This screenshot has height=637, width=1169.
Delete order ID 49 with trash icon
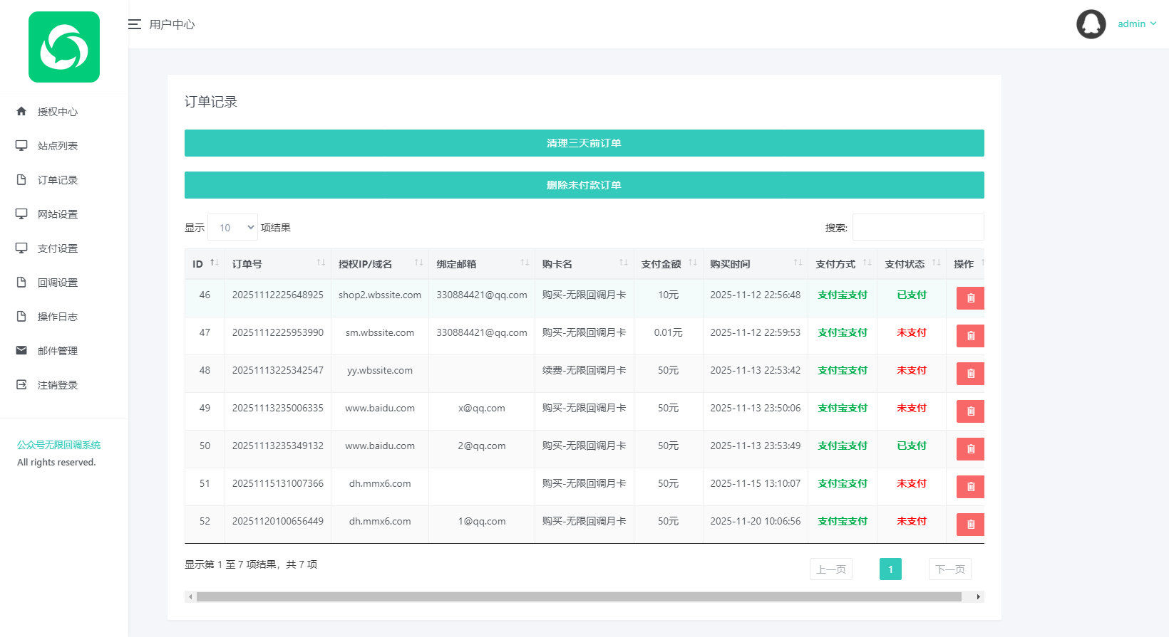(970, 411)
